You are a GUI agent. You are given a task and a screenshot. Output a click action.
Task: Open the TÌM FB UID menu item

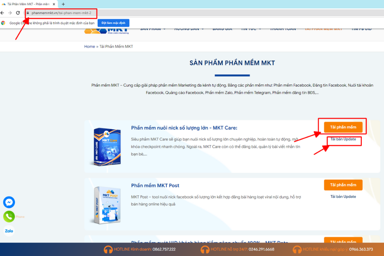[361, 29]
